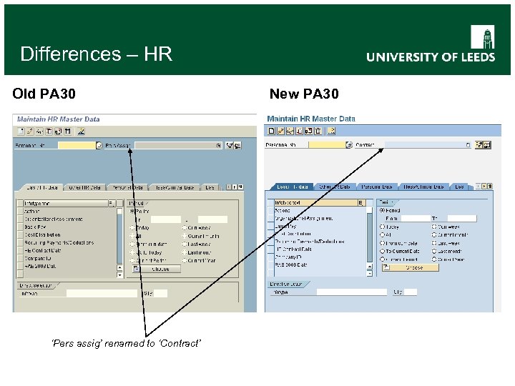Image resolution: width=515 pixels, height=386 pixels.
Task: Open Personnel no. search help in New PA30
Action: [x=349, y=144]
